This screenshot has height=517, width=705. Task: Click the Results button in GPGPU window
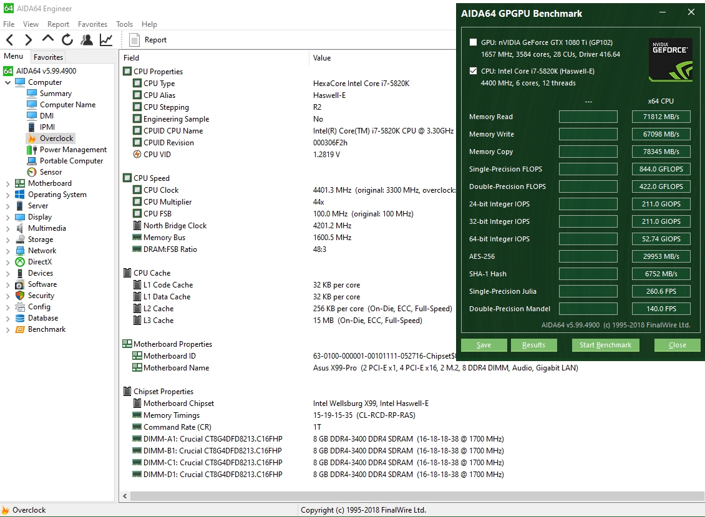(533, 345)
